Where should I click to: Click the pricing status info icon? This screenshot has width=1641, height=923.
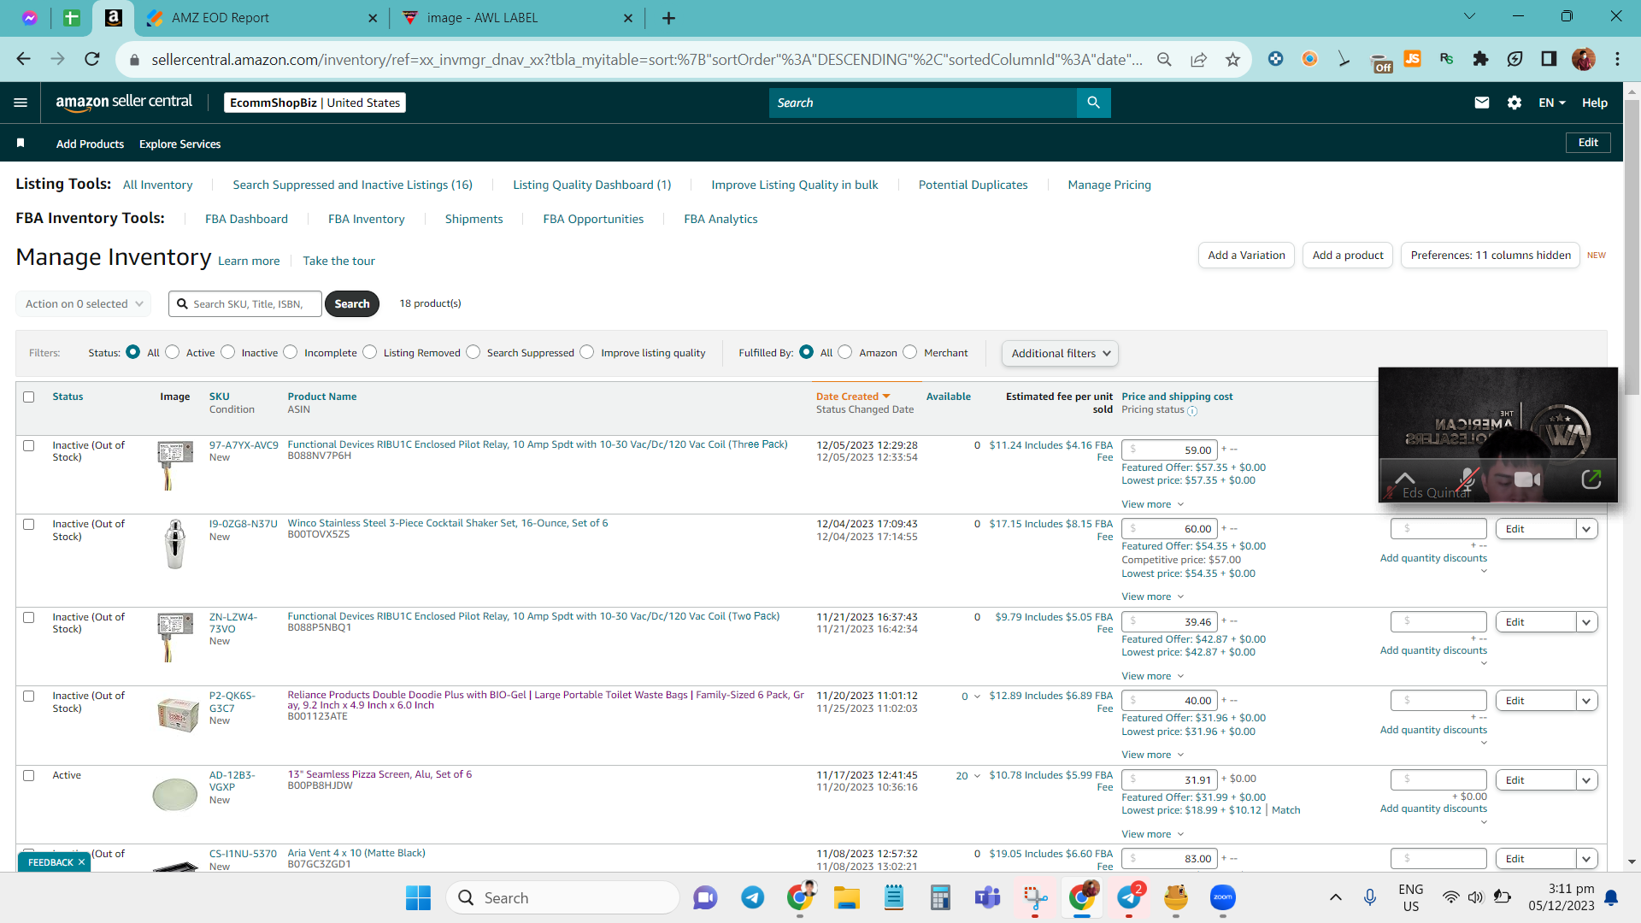1192,411
